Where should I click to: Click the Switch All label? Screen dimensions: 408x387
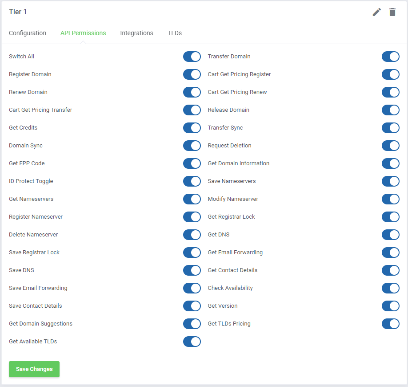(x=22, y=56)
